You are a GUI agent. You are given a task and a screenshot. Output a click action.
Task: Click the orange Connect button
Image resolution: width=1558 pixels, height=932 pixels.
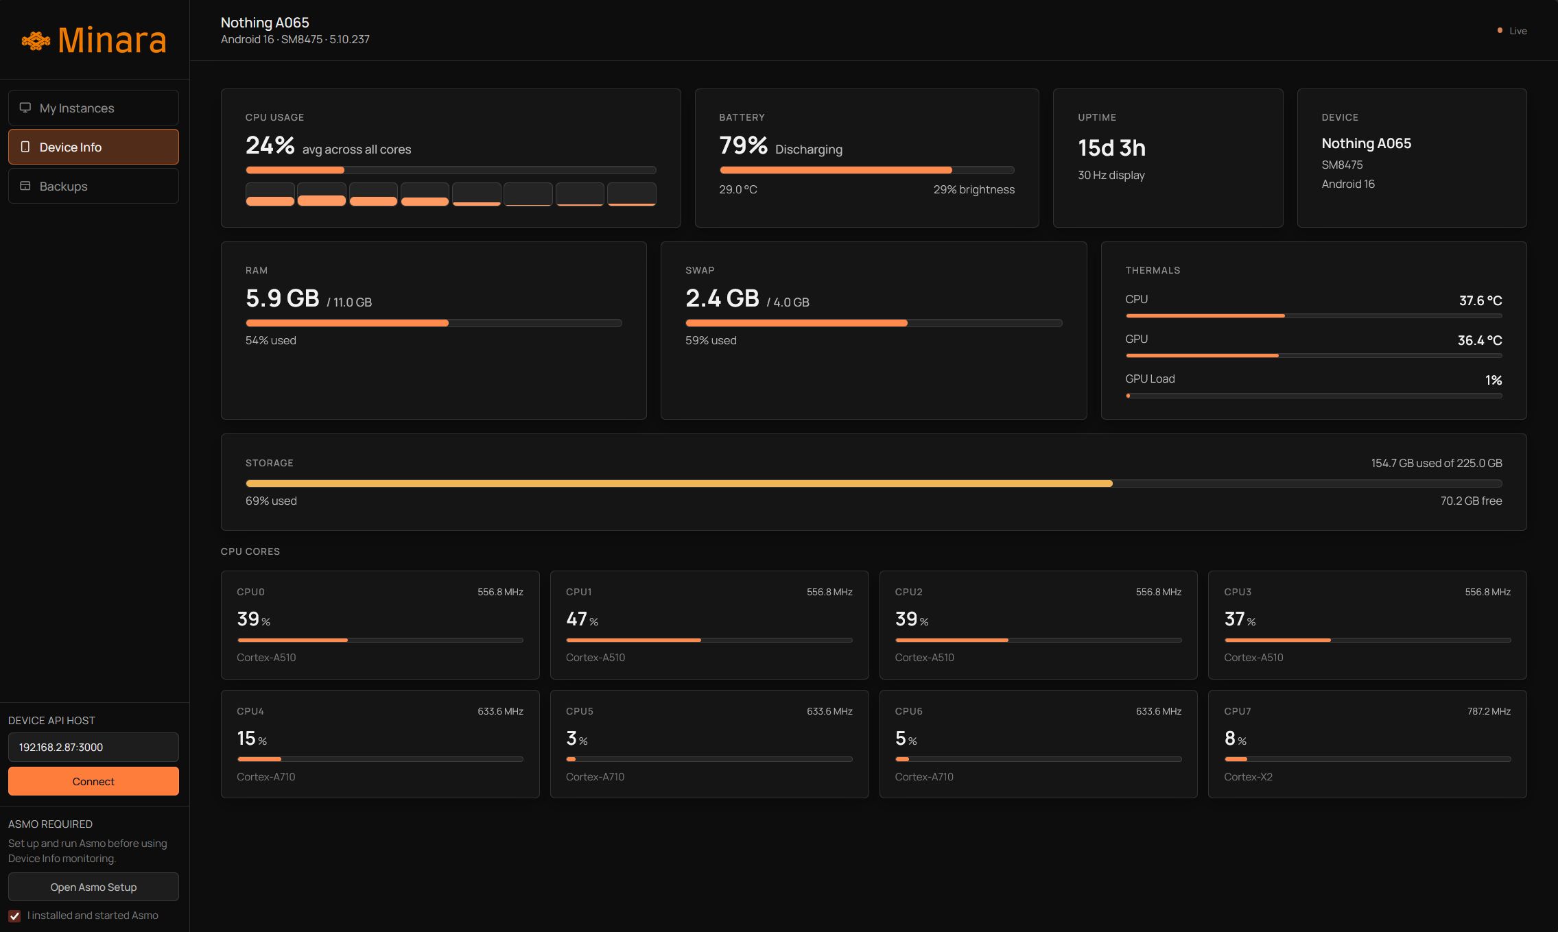point(93,781)
